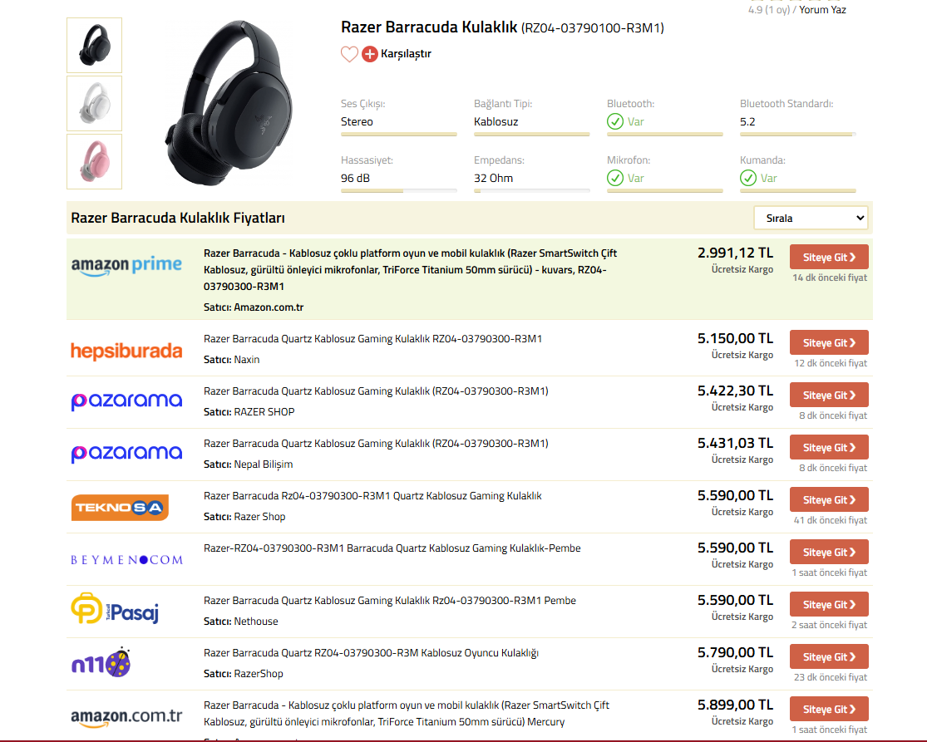Image resolution: width=927 pixels, height=742 pixels.
Task: Click Siteye Git for the 2.991,12 TL offer
Action: (x=828, y=258)
